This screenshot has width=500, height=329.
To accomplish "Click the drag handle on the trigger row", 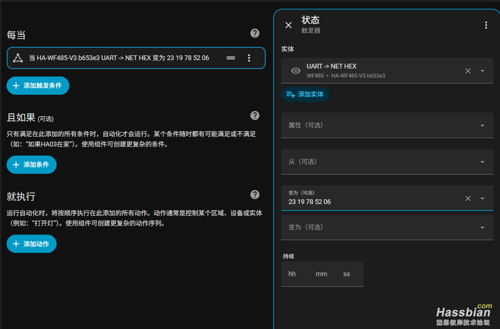I will [x=231, y=58].
